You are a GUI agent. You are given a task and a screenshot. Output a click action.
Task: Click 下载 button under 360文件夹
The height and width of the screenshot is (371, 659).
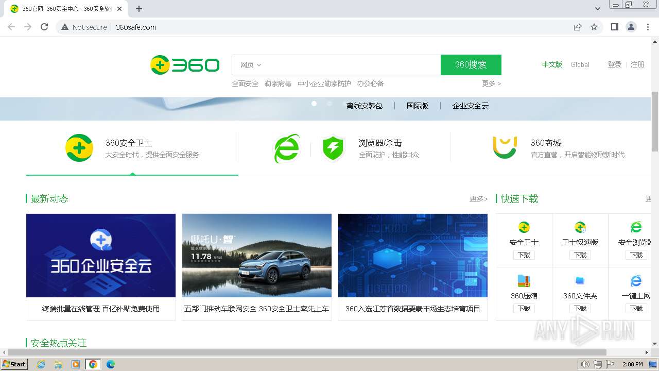click(x=580, y=309)
